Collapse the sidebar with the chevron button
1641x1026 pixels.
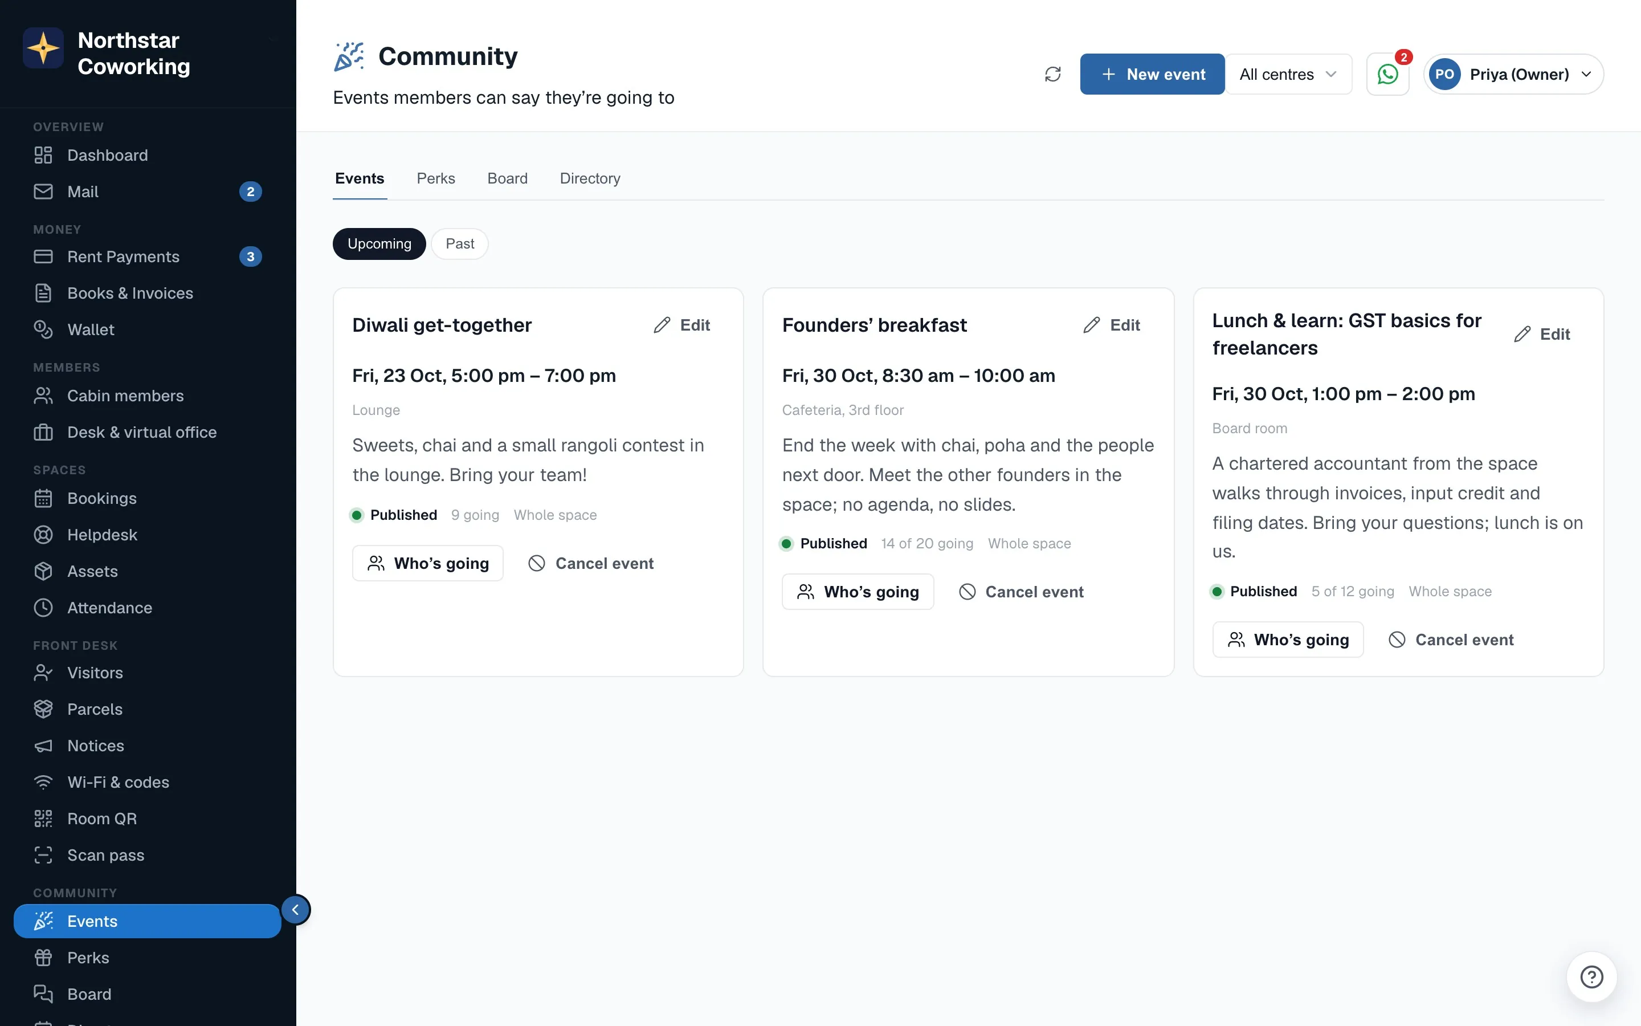click(296, 909)
